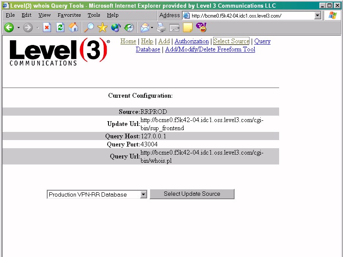
Task: Open the Favorites star icon
Action: point(102,28)
